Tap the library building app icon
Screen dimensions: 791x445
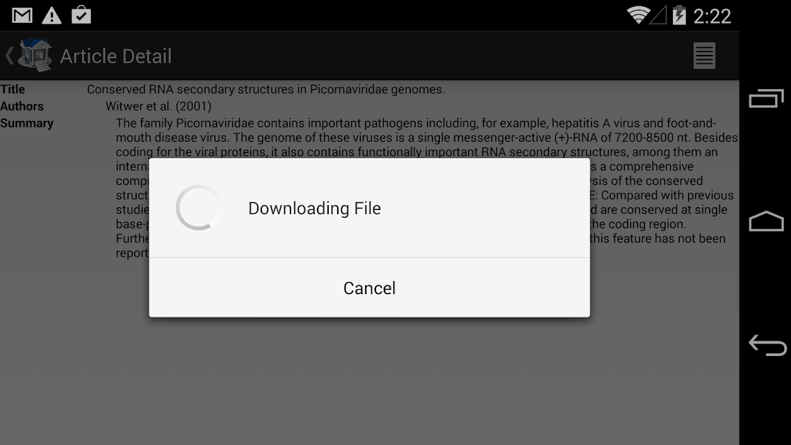35,55
